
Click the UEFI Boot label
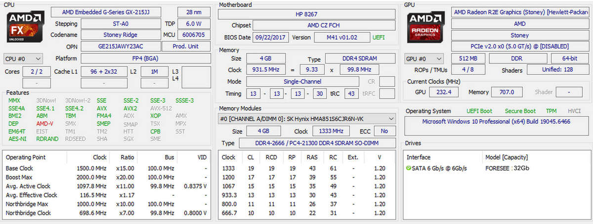pyautogui.click(x=479, y=111)
